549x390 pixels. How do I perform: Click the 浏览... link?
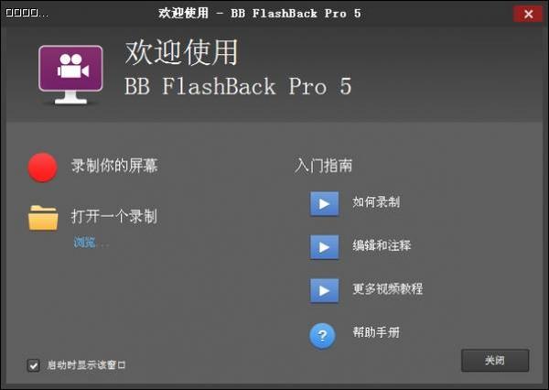click(x=91, y=242)
